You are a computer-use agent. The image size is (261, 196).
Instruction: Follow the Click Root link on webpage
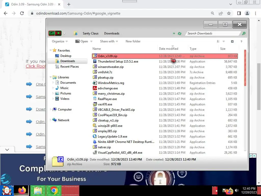coord(36,66)
